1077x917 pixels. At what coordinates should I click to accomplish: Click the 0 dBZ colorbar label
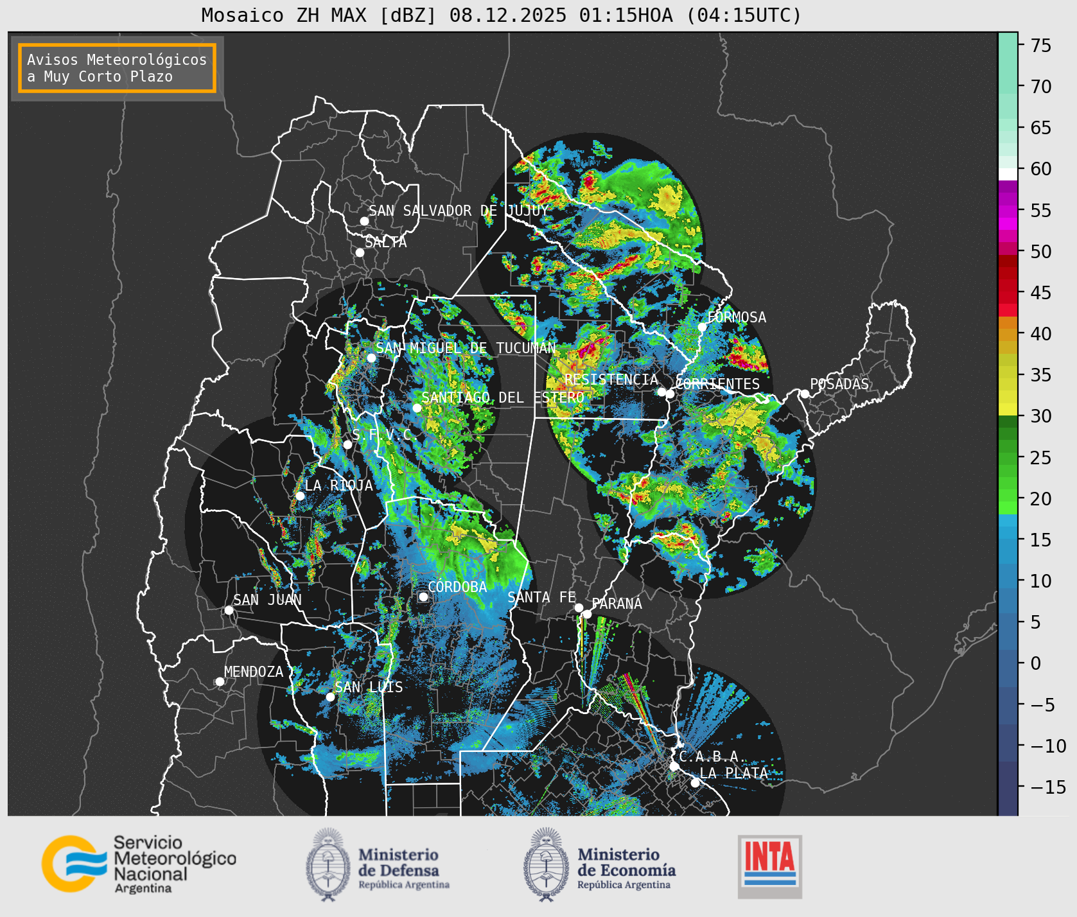coord(1036,663)
